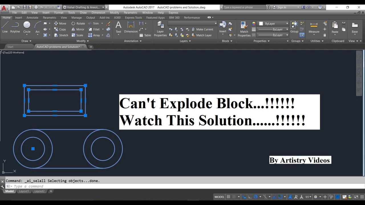Toggle dynamic input in status bar
Image resolution: width=365 pixels, height=205 pixels.
pos(244,197)
